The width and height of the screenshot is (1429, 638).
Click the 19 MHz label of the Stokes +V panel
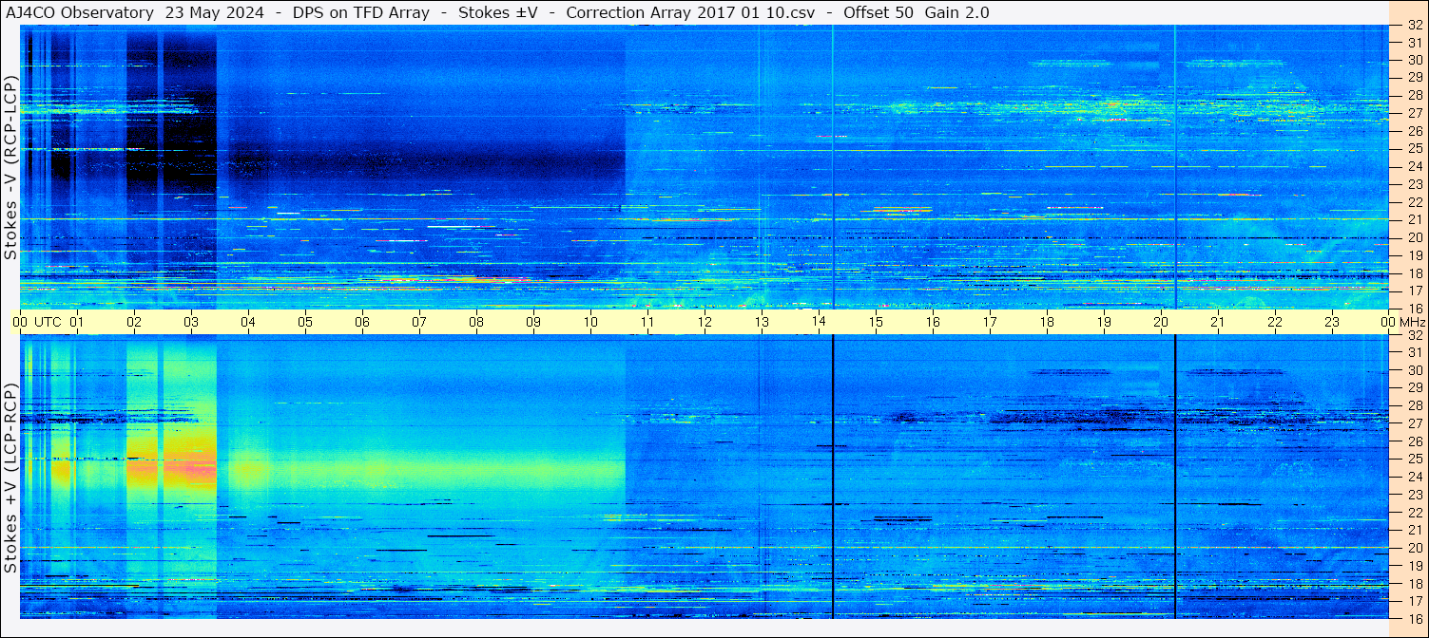pyautogui.click(x=1414, y=566)
